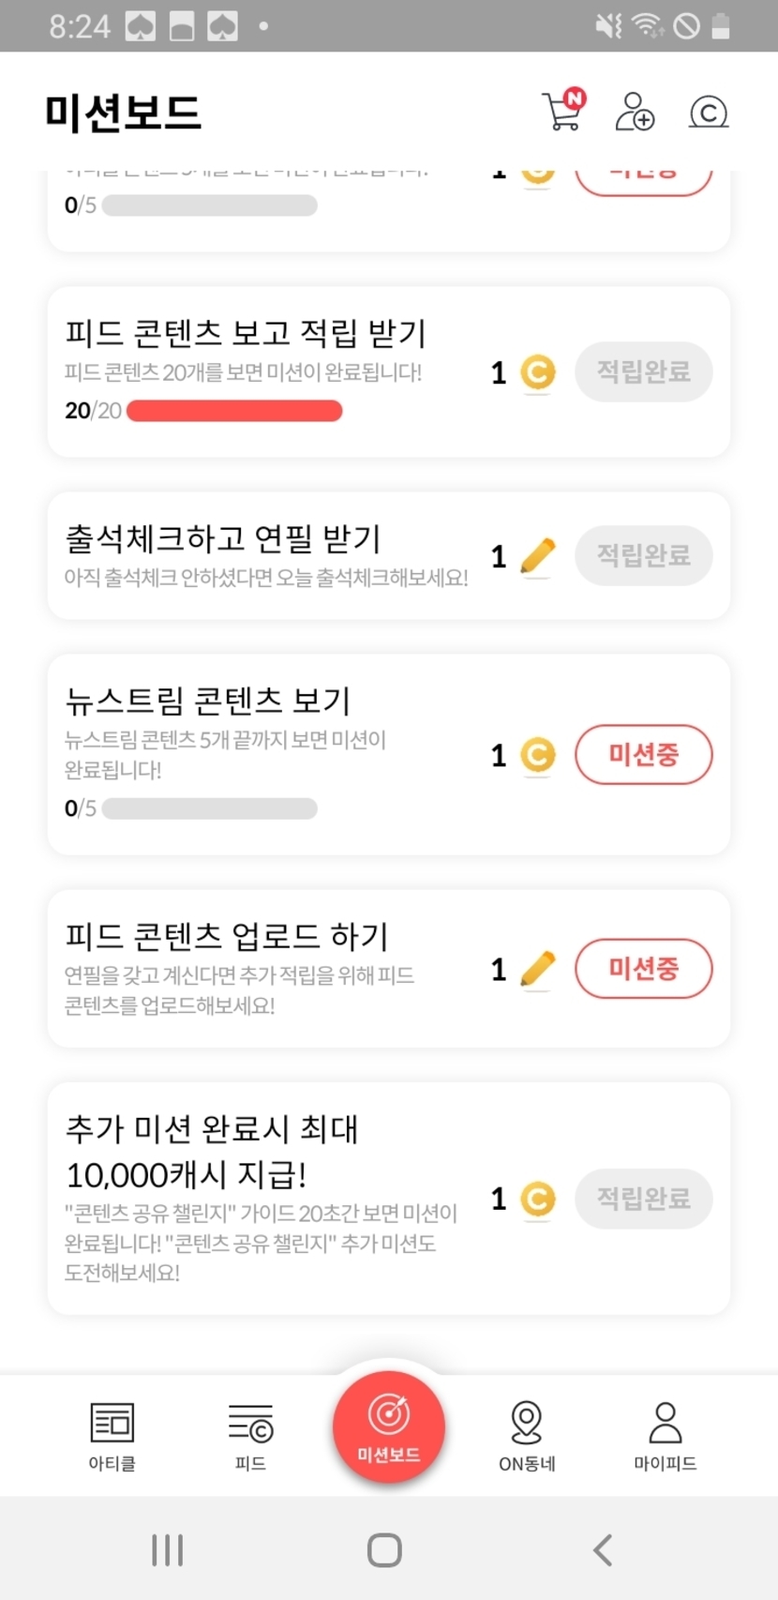
Task: Tap the add friend icon
Action: click(x=635, y=112)
